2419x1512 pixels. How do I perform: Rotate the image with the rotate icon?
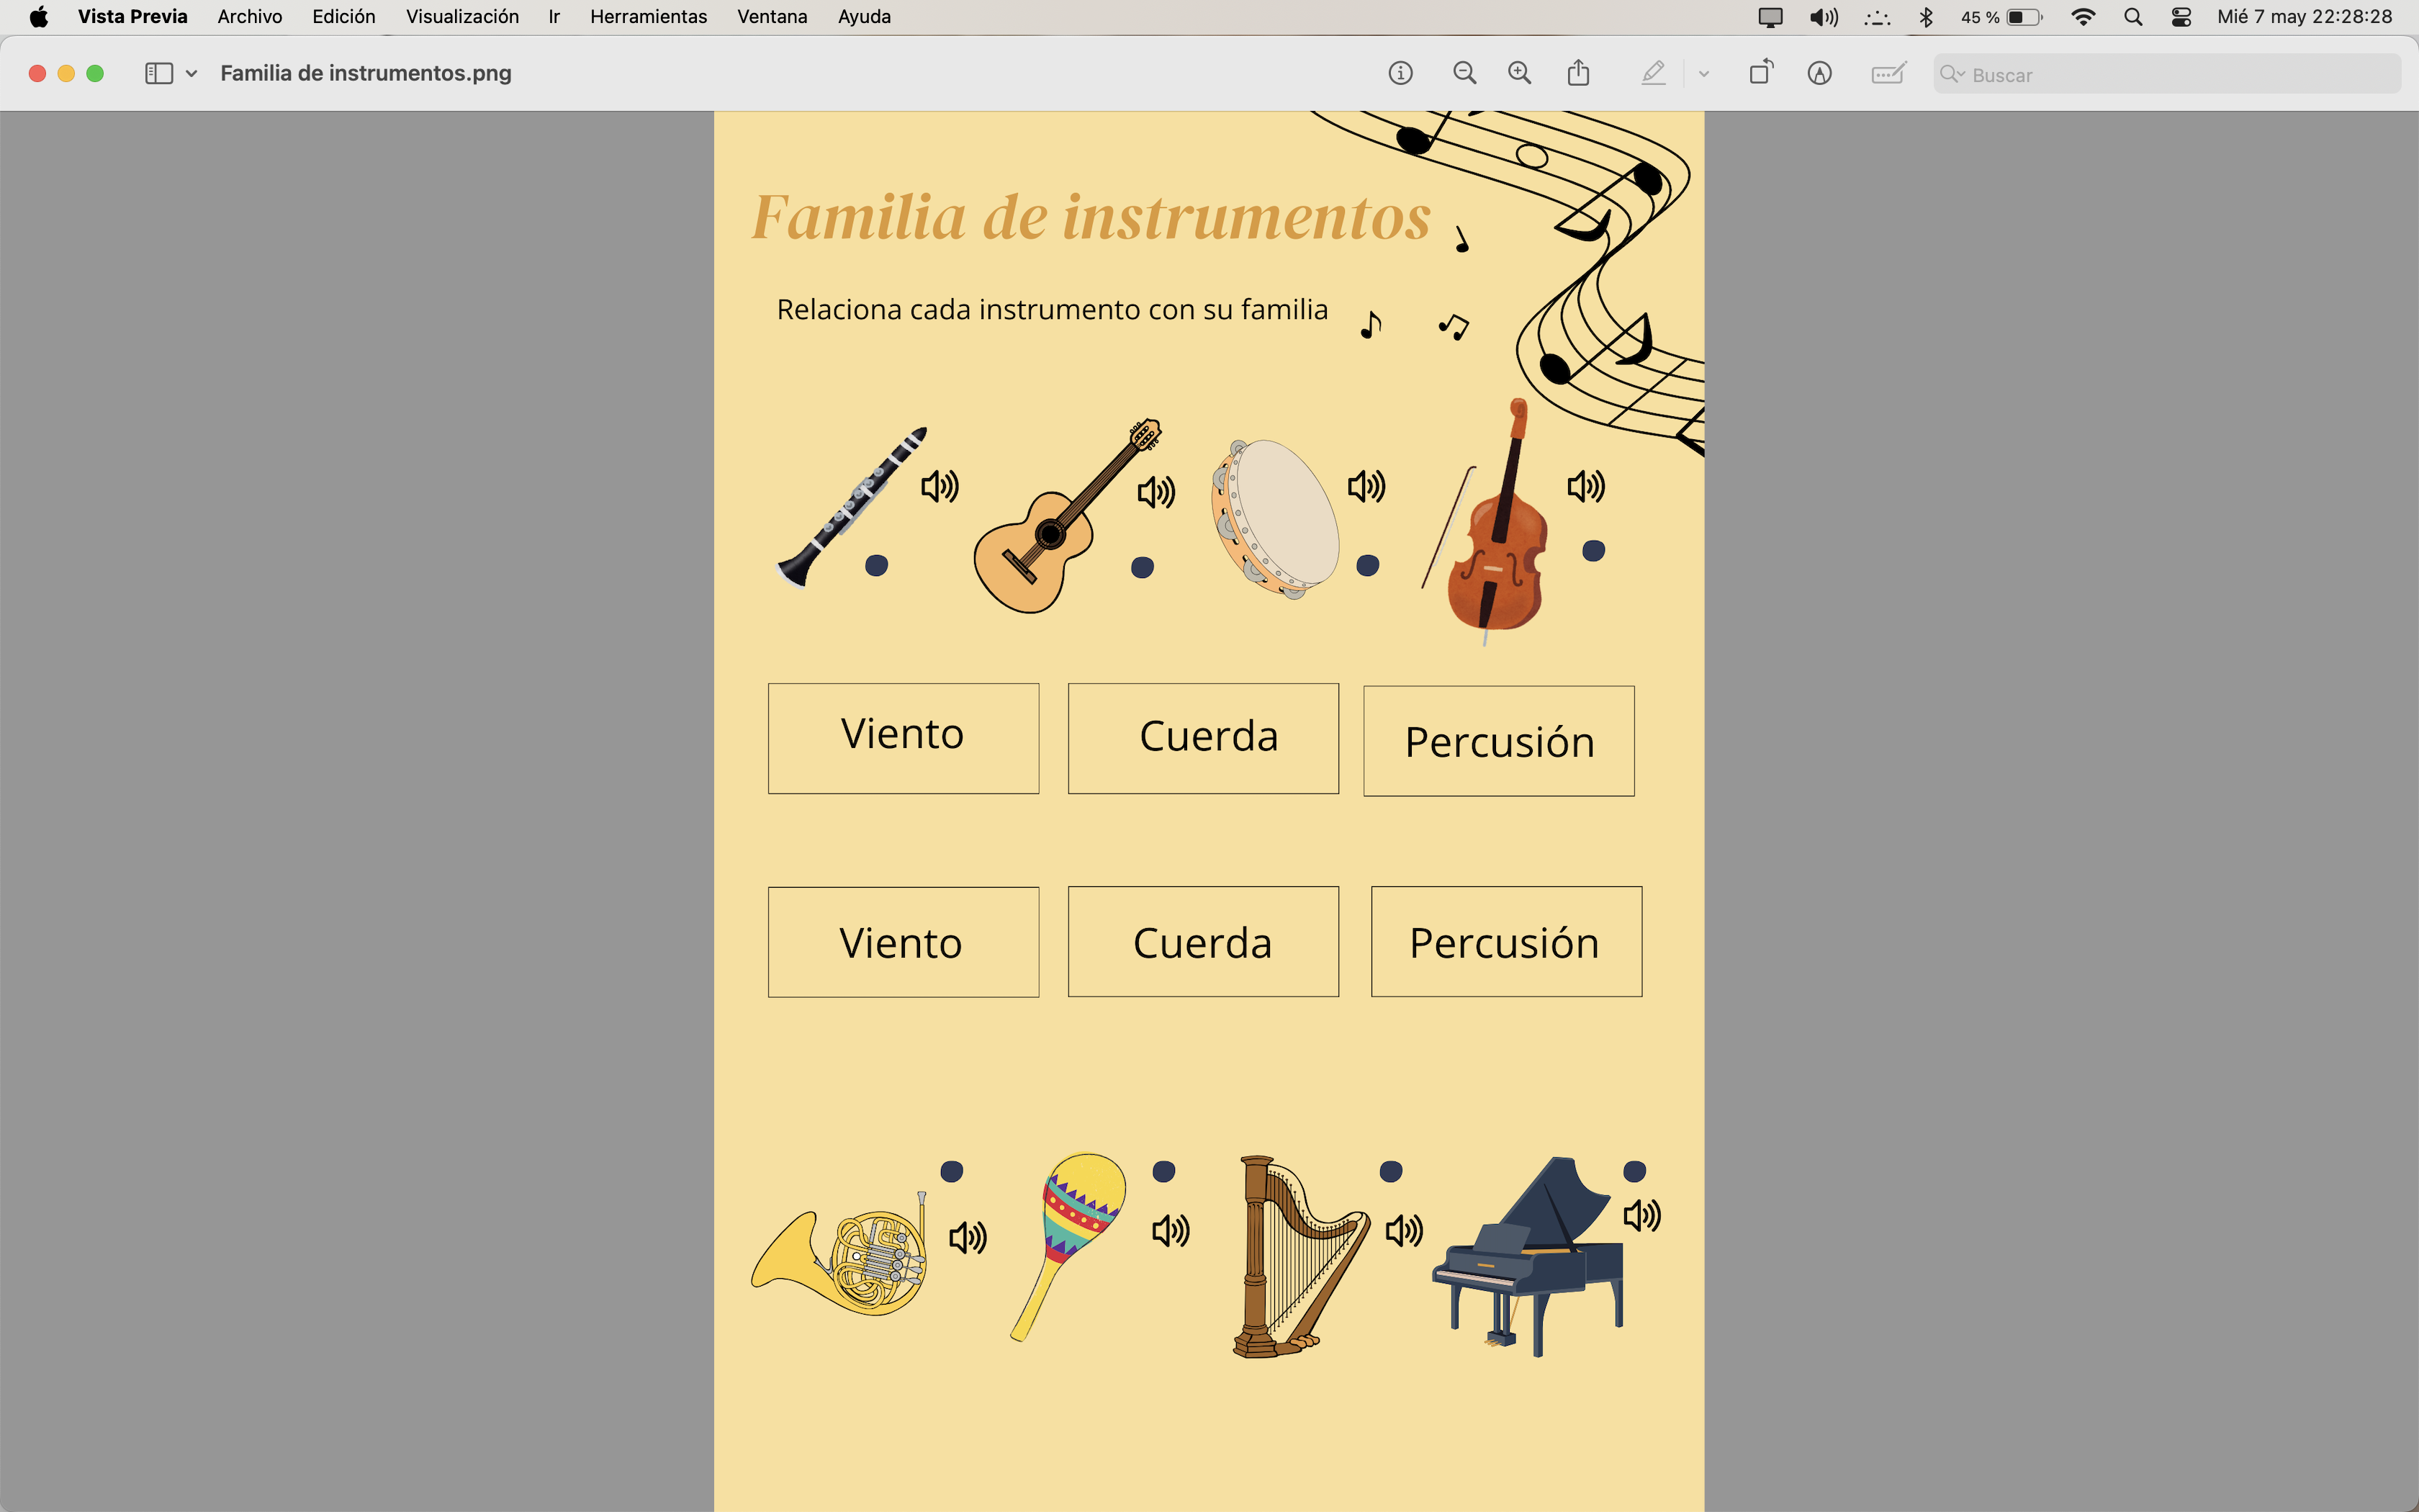click(x=1760, y=73)
